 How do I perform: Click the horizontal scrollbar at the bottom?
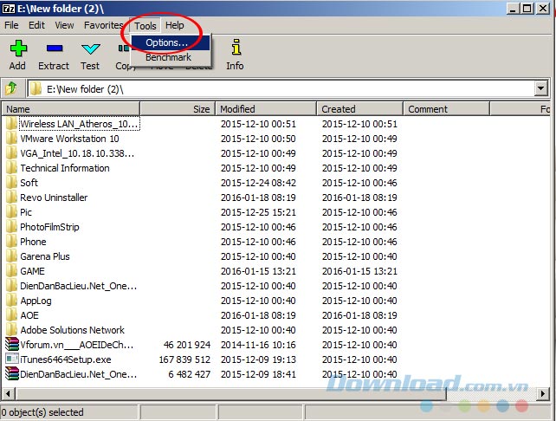(x=260, y=395)
